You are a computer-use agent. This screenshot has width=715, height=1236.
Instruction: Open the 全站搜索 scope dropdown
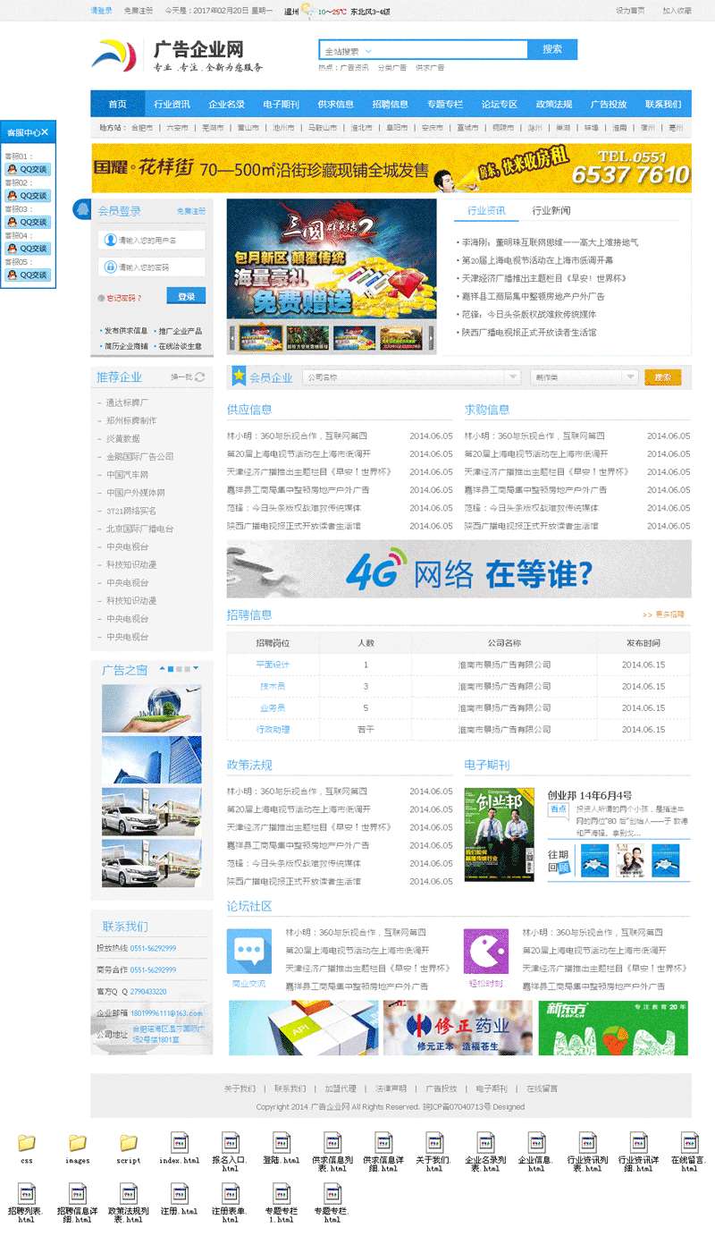[x=367, y=51]
